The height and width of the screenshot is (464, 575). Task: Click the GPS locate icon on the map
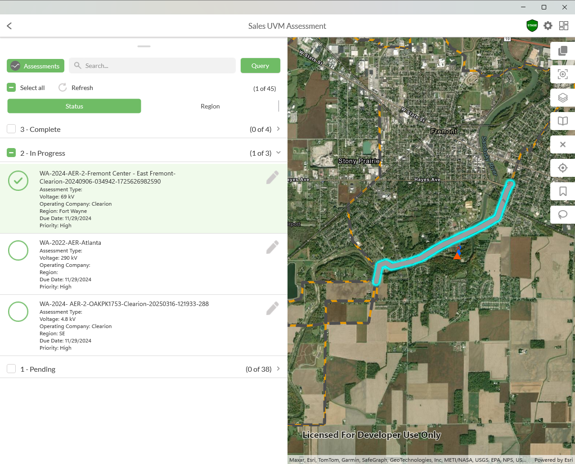(x=562, y=168)
